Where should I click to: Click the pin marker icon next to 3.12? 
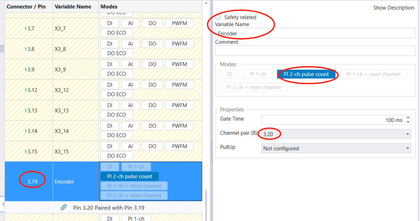pyautogui.click(x=25, y=90)
